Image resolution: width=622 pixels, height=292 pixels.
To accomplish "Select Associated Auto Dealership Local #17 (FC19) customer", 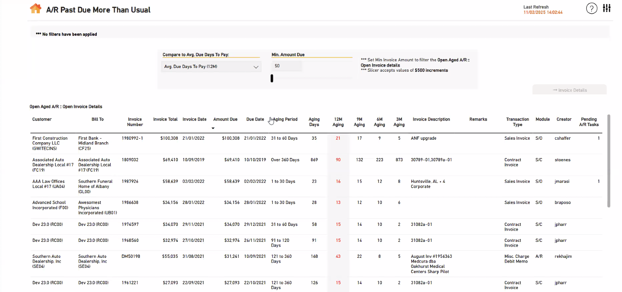I will tap(53, 165).
